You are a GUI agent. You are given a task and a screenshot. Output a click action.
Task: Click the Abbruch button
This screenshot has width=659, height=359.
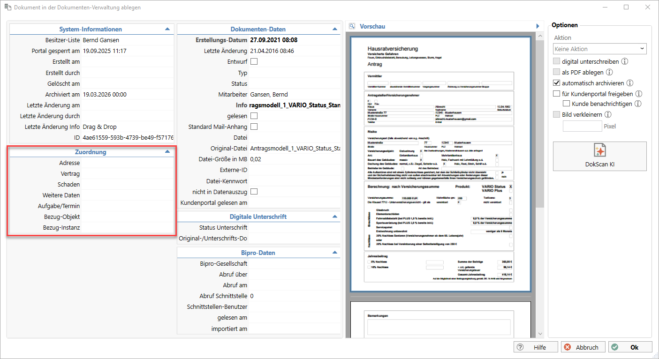pos(583,347)
